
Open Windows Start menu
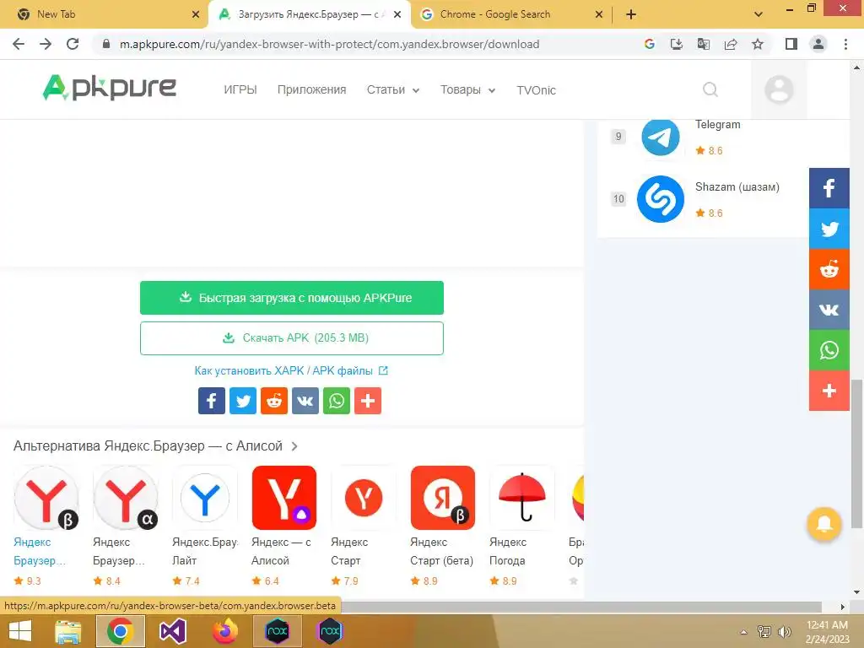[20, 631]
